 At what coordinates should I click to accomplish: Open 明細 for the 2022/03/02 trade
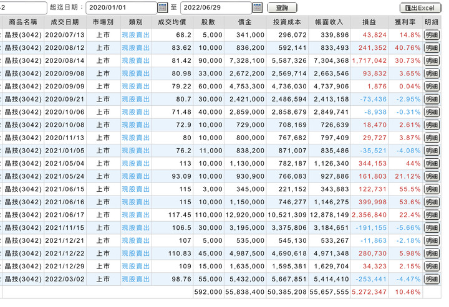[432, 279]
